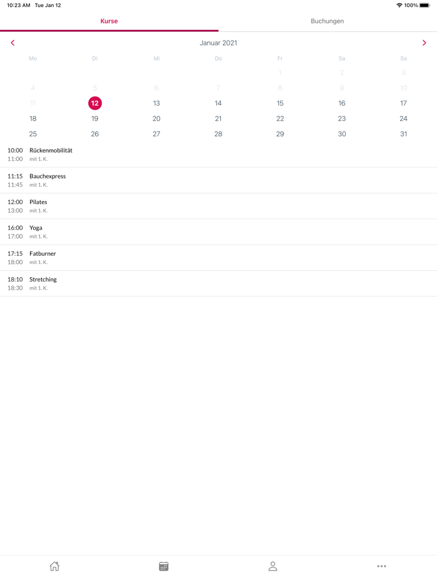Select day 27 in the calendar
This screenshot has width=437, height=583.
tap(157, 134)
